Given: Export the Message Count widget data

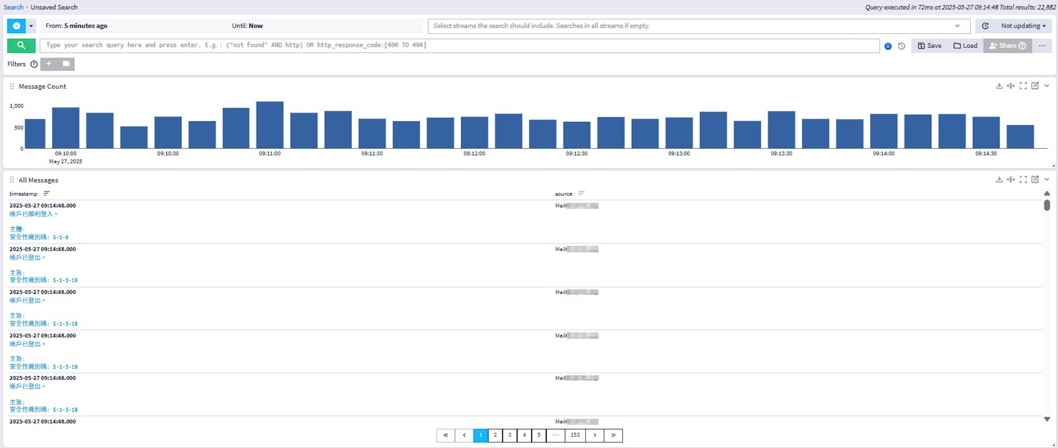Looking at the screenshot, I should click(999, 86).
